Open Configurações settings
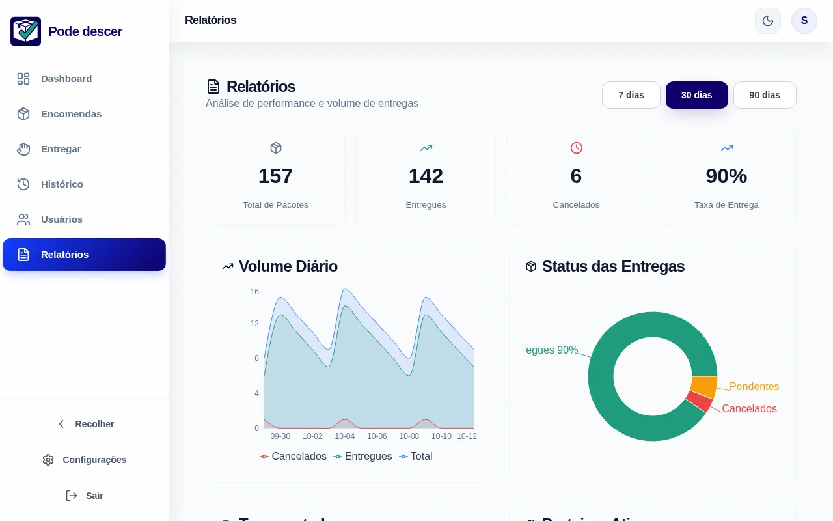833x521 pixels. 85,460
